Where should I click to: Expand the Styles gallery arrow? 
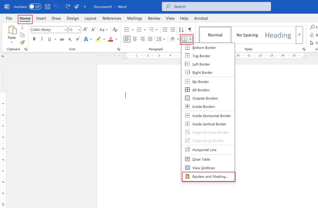(x=299, y=35)
